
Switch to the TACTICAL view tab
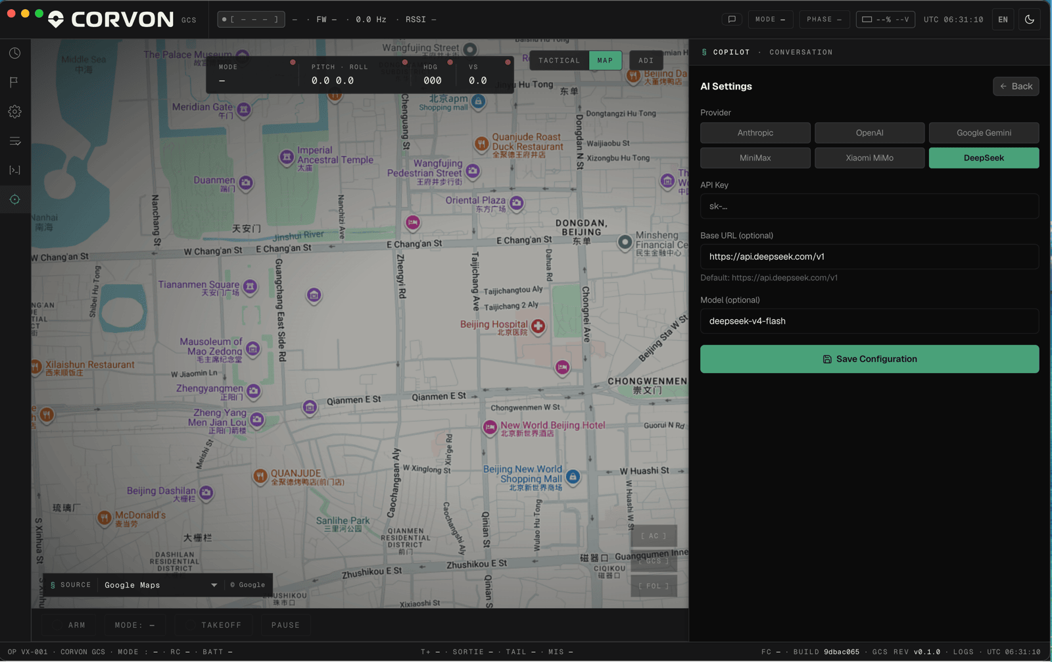coord(560,61)
